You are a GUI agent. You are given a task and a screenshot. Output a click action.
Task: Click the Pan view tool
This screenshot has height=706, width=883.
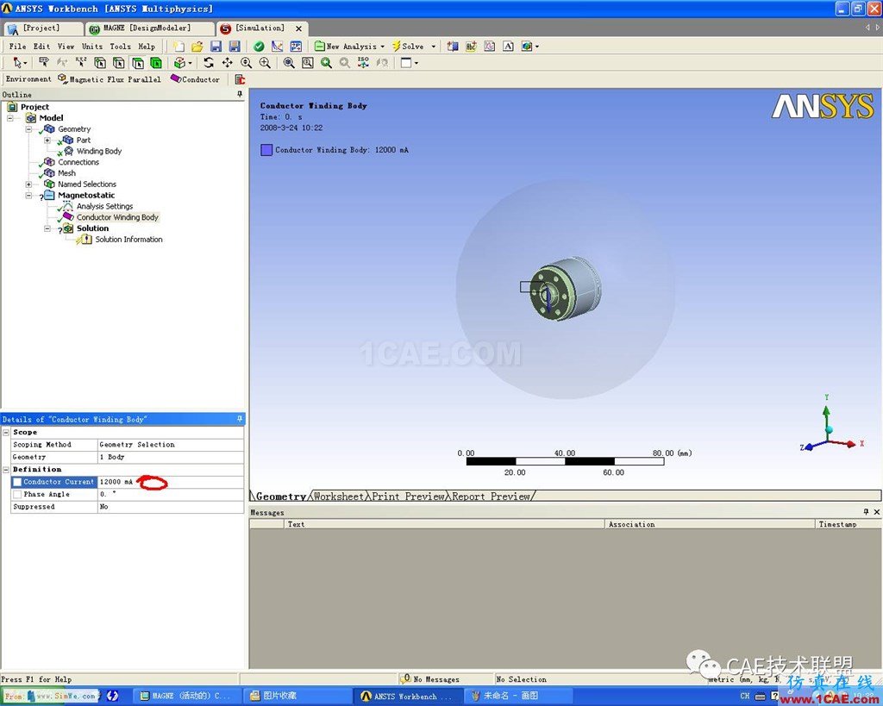coord(228,62)
